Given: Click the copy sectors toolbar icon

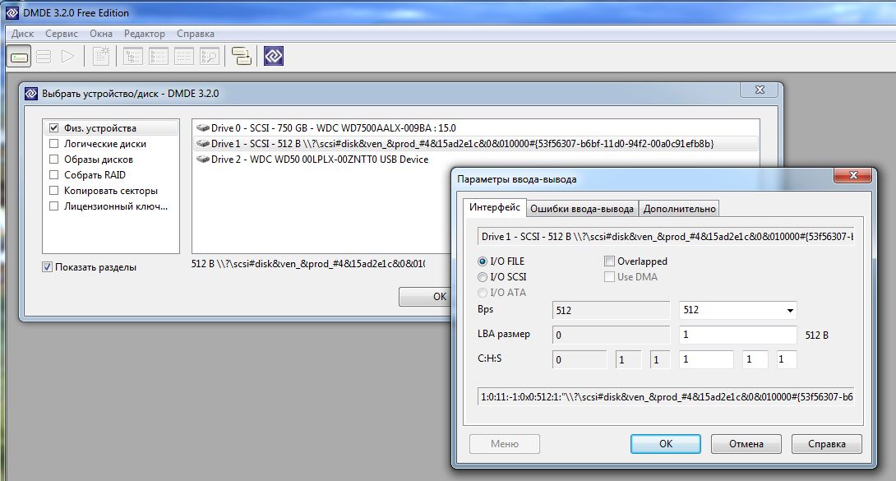Looking at the screenshot, I should coord(241,56).
